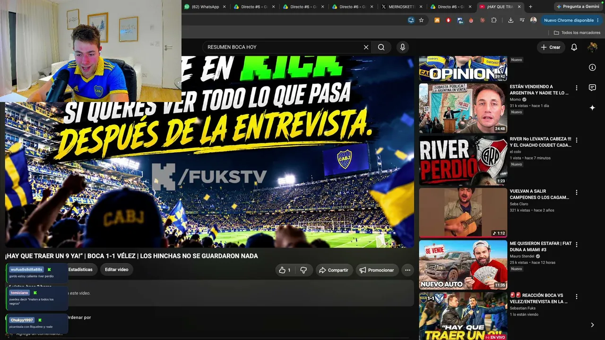Close the ¡HAY QUE TRA... YouTube tab
The image size is (605, 340).
pyautogui.click(x=519, y=7)
